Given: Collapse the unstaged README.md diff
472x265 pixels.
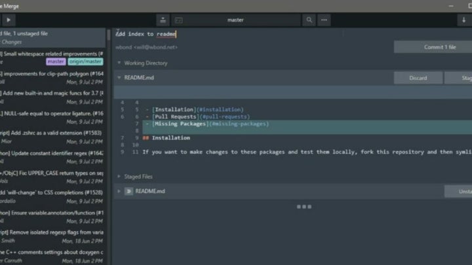Looking at the screenshot, I should point(119,78).
